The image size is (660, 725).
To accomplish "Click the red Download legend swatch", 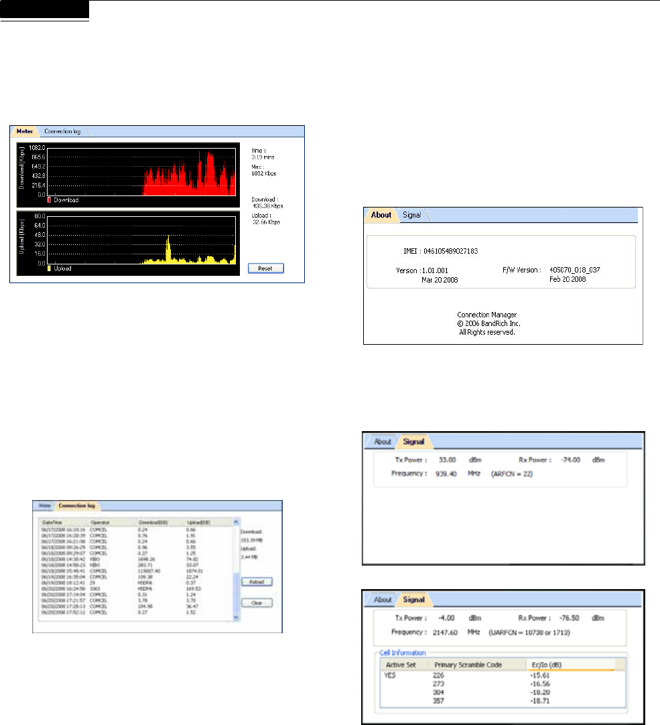I will [50, 200].
